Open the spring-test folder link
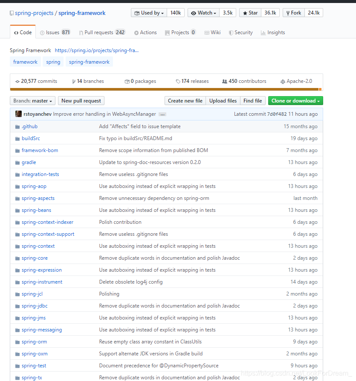The image size is (356, 381). pos(34,366)
